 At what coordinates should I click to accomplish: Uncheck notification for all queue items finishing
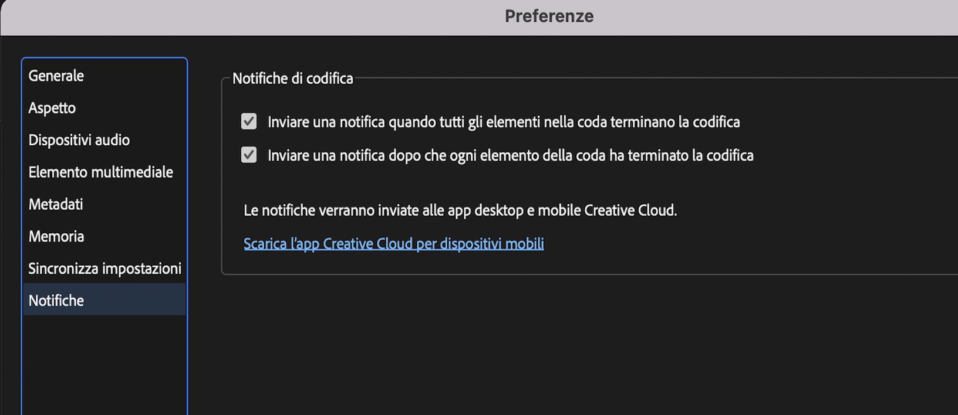249,121
